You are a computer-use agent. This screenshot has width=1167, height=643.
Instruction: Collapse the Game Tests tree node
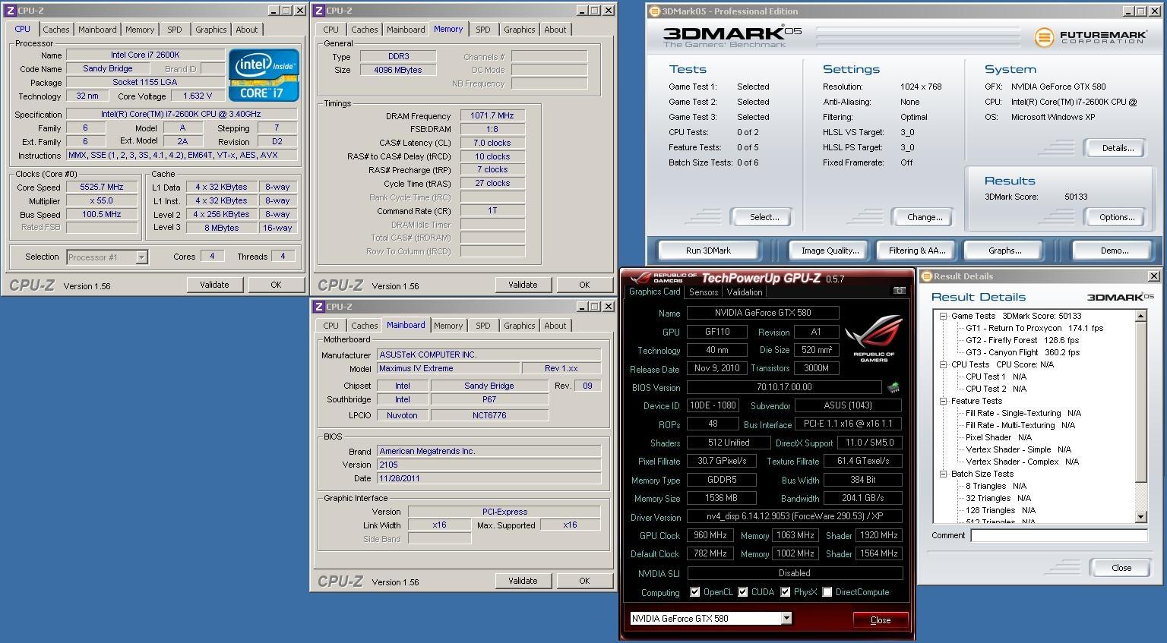(943, 316)
